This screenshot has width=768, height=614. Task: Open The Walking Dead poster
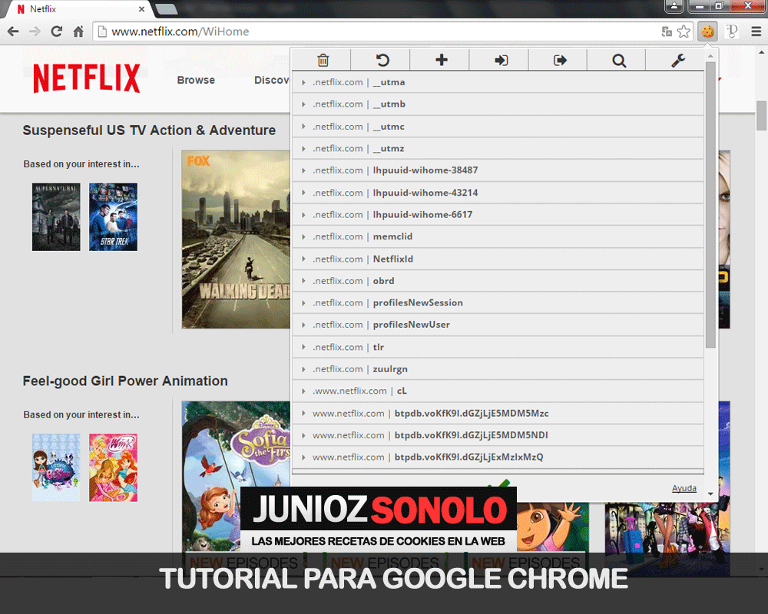click(236, 239)
